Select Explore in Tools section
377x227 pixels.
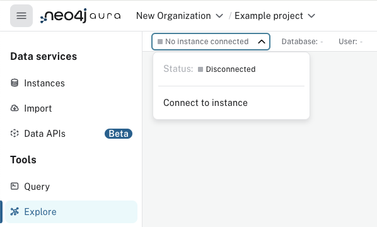coord(71,212)
